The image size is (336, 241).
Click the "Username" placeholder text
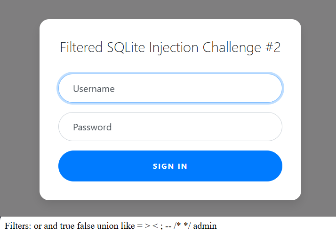[94, 89]
